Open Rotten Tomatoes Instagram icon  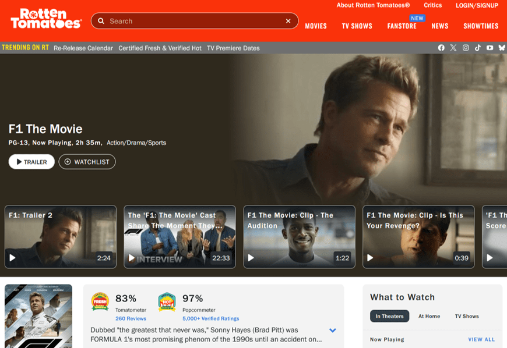pyautogui.click(x=466, y=48)
